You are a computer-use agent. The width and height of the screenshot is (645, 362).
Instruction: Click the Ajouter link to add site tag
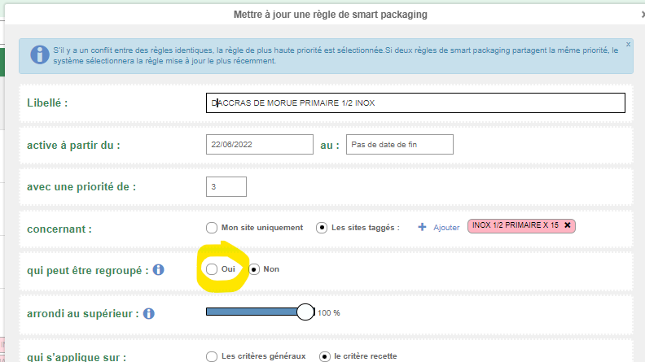click(446, 228)
